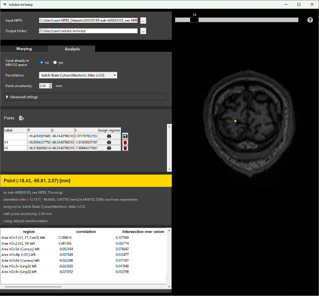Delete the V2 point
This screenshot has width=319, height=296.
[x=125, y=148]
